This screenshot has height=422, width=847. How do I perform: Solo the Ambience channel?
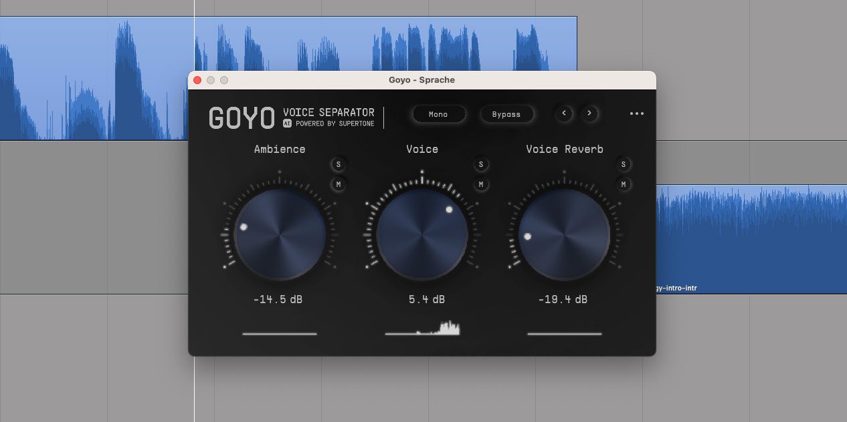click(339, 164)
